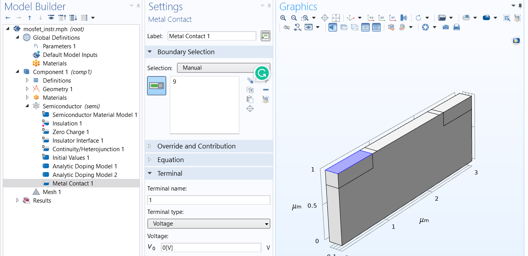Toggle the scene light button
Viewport: 528px width, 256px height.
click(333, 27)
